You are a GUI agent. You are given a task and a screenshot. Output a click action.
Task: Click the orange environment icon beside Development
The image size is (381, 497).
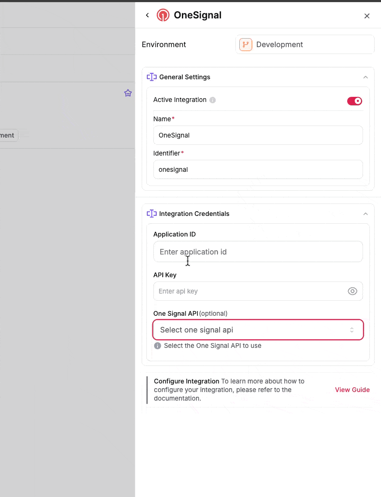point(245,44)
